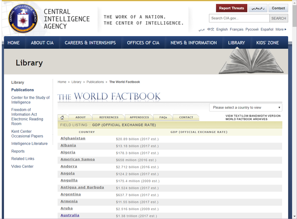Screen dimensions: 297x219
Task: Expand the More languages arrow
Action: [x=286, y=29]
